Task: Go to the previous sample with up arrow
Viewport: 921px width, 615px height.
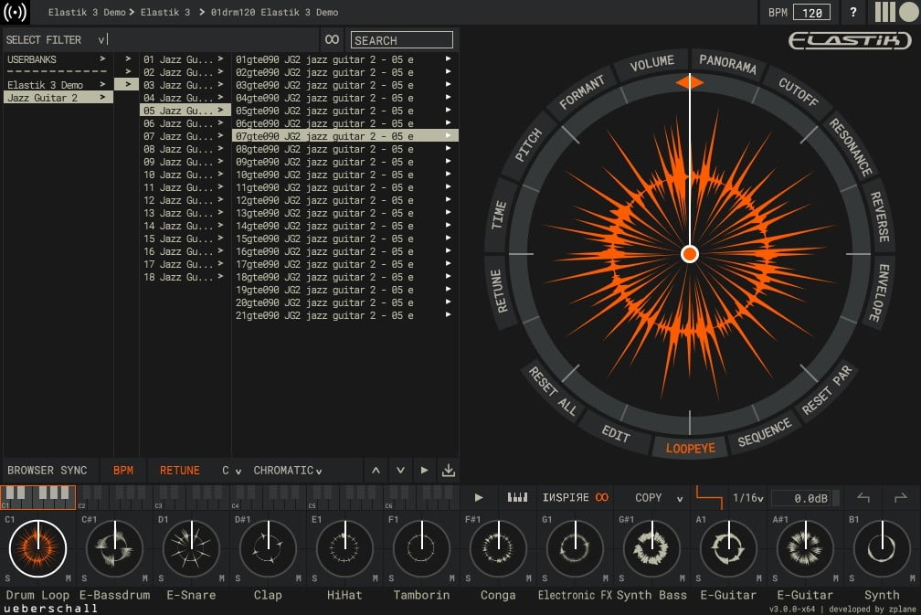Action: point(376,470)
